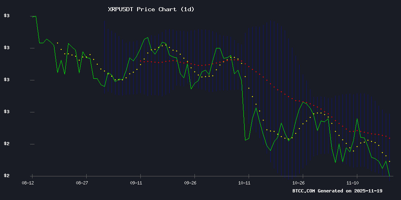Click the first yellow dot of moving average
The image size is (401, 200).
57,43
